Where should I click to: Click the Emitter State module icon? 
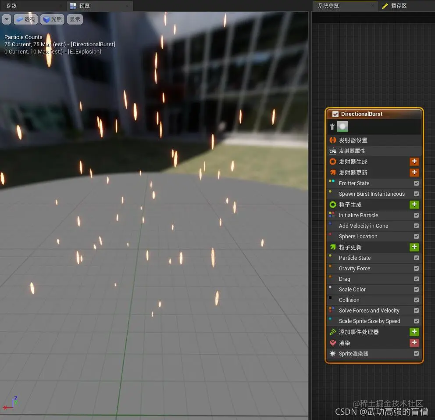pos(332,181)
